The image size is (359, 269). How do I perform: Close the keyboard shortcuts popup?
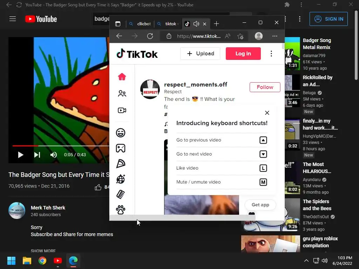(267, 113)
